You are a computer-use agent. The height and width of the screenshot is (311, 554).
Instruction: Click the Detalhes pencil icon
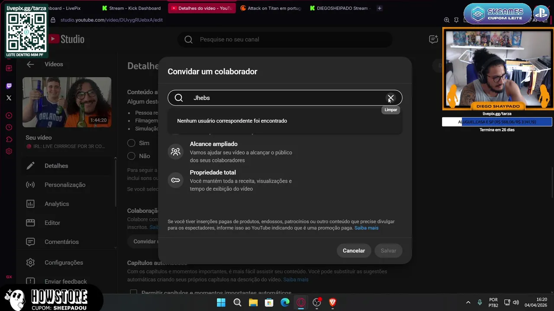click(x=30, y=166)
